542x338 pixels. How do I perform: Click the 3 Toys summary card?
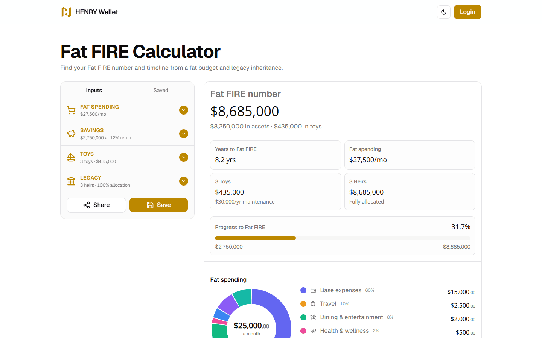coord(276,192)
